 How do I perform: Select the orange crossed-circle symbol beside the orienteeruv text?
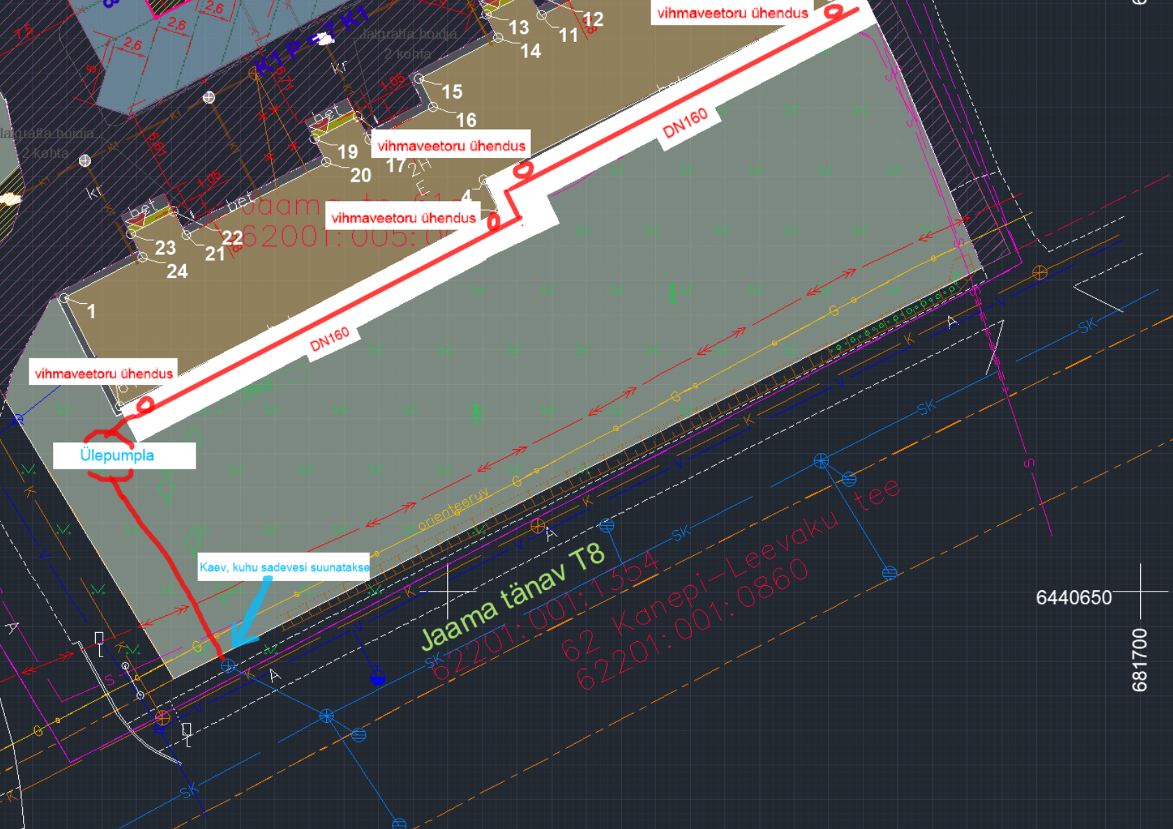537,526
